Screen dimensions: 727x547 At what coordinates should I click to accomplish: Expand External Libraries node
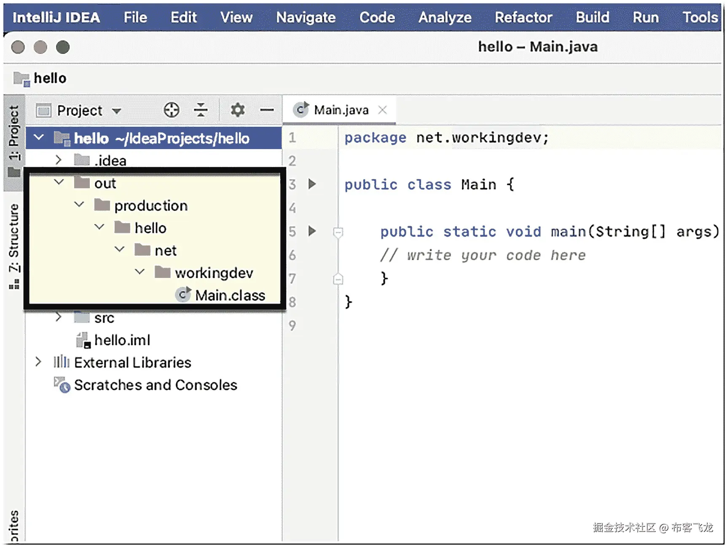38,362
